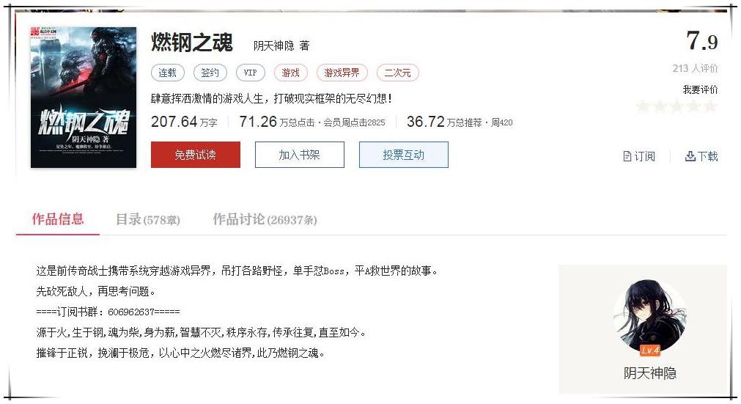
Task: Click the 订阅 subscribe document icon
Action: click(x=627, y=156)
